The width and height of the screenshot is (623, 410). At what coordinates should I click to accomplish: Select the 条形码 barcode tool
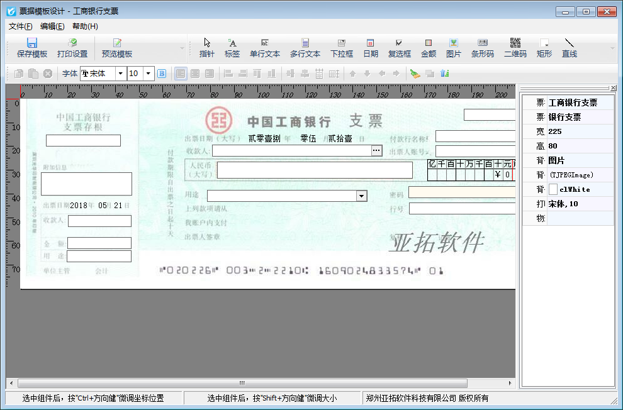tap(483, 48)
